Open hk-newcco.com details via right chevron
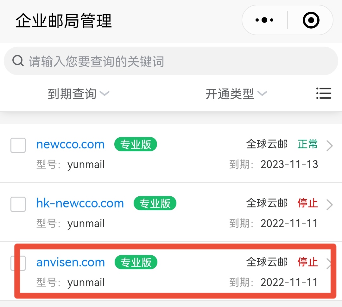Viewport: 342px width, 307px height. click(329, 205)
